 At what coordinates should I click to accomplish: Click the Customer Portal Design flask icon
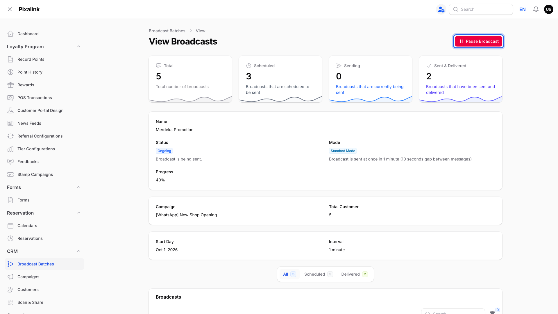tap(10, 110)
